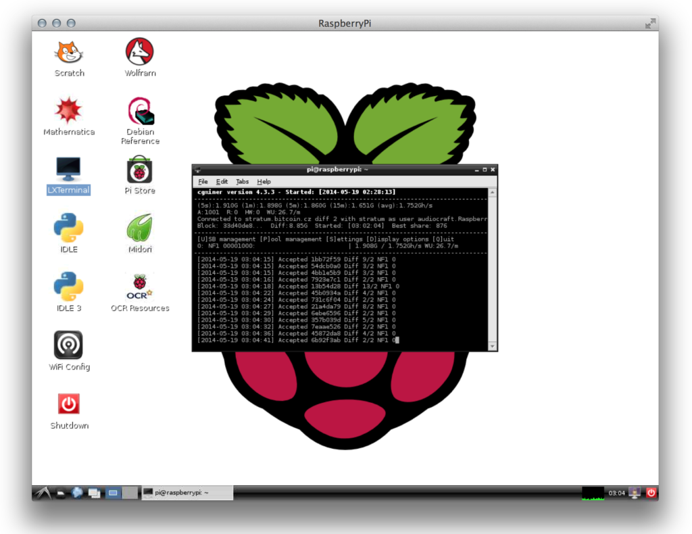Screen dimensions: 692x534
Task: Click the LXTerminal desktop icon
Action: (x=68, y=175)
